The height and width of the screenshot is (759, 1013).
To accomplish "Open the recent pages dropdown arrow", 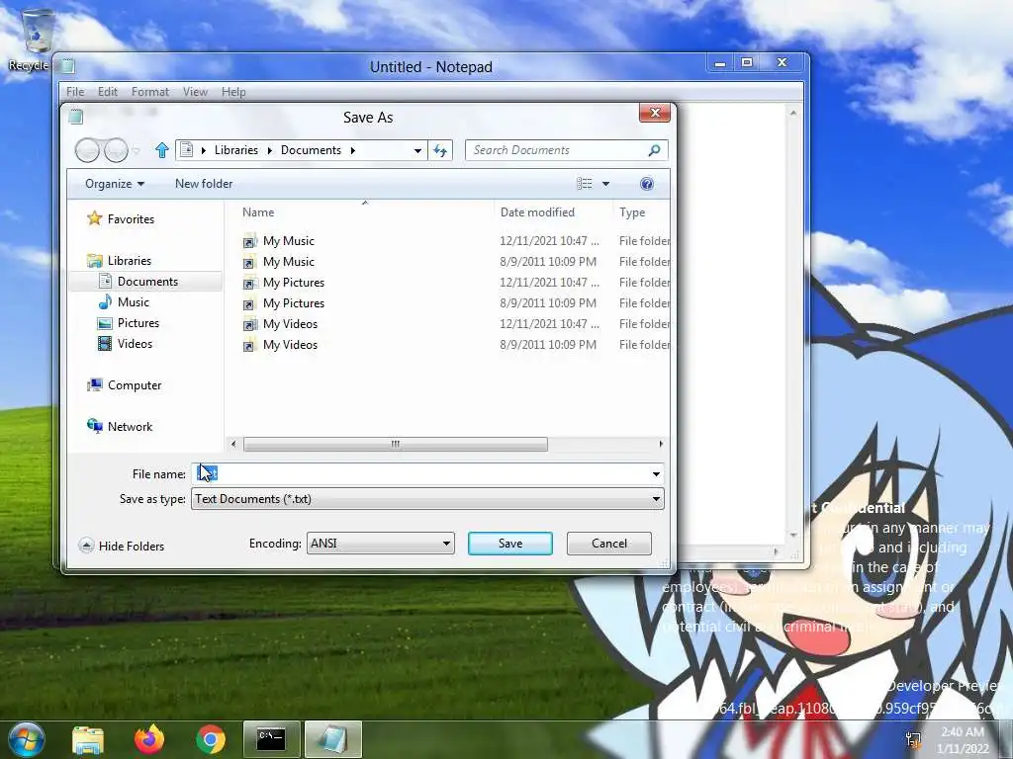I will pyautogui.click(x=137, y=151).
